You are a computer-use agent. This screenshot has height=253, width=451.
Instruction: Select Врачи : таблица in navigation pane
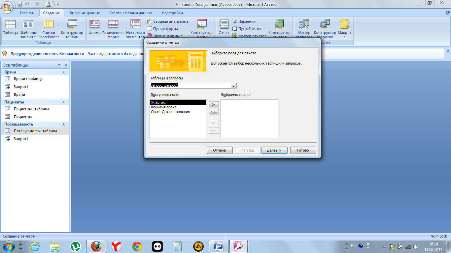[x=35, y=79]
